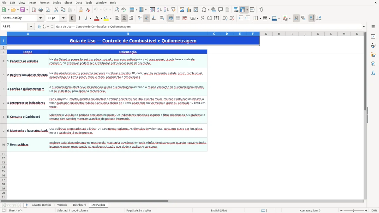Apply the red font color
379x213 pixels.
[97, 18]
